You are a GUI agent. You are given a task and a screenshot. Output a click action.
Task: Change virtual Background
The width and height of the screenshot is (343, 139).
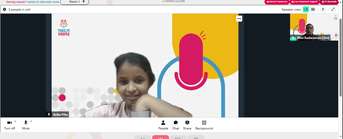(x=204, y=125)
